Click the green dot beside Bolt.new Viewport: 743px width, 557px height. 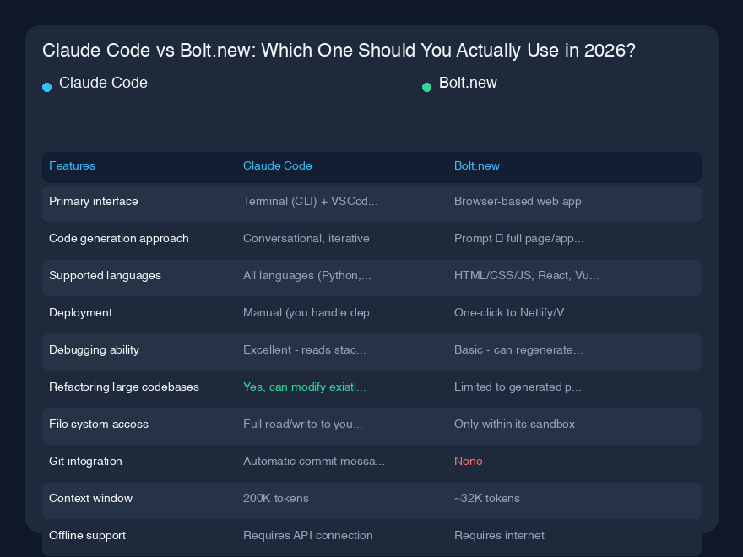[x=426, y=87]
